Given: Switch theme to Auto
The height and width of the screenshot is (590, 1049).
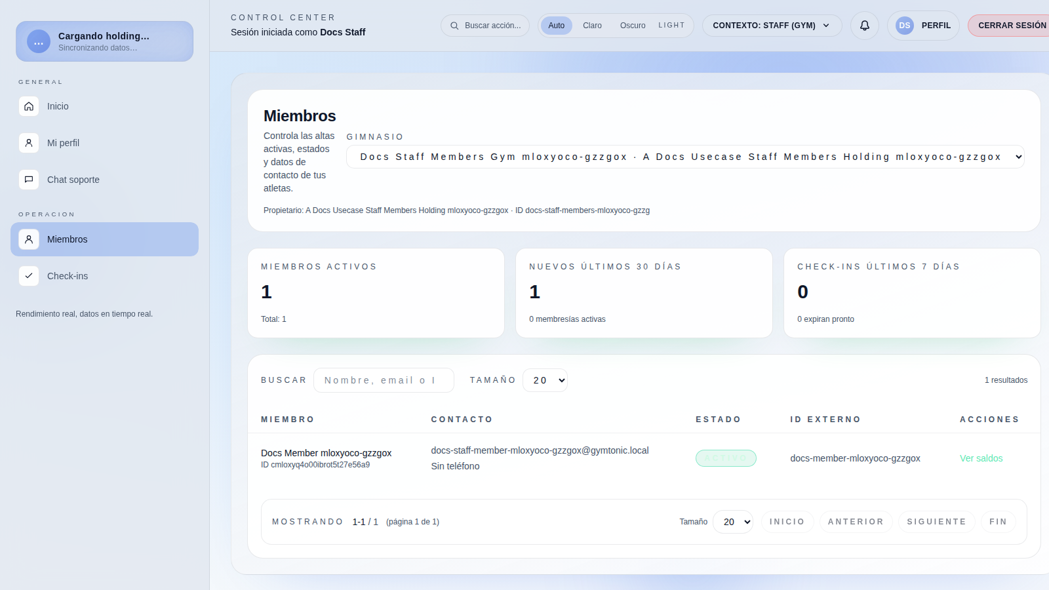Looking at the screenshot, I should 556,26.
